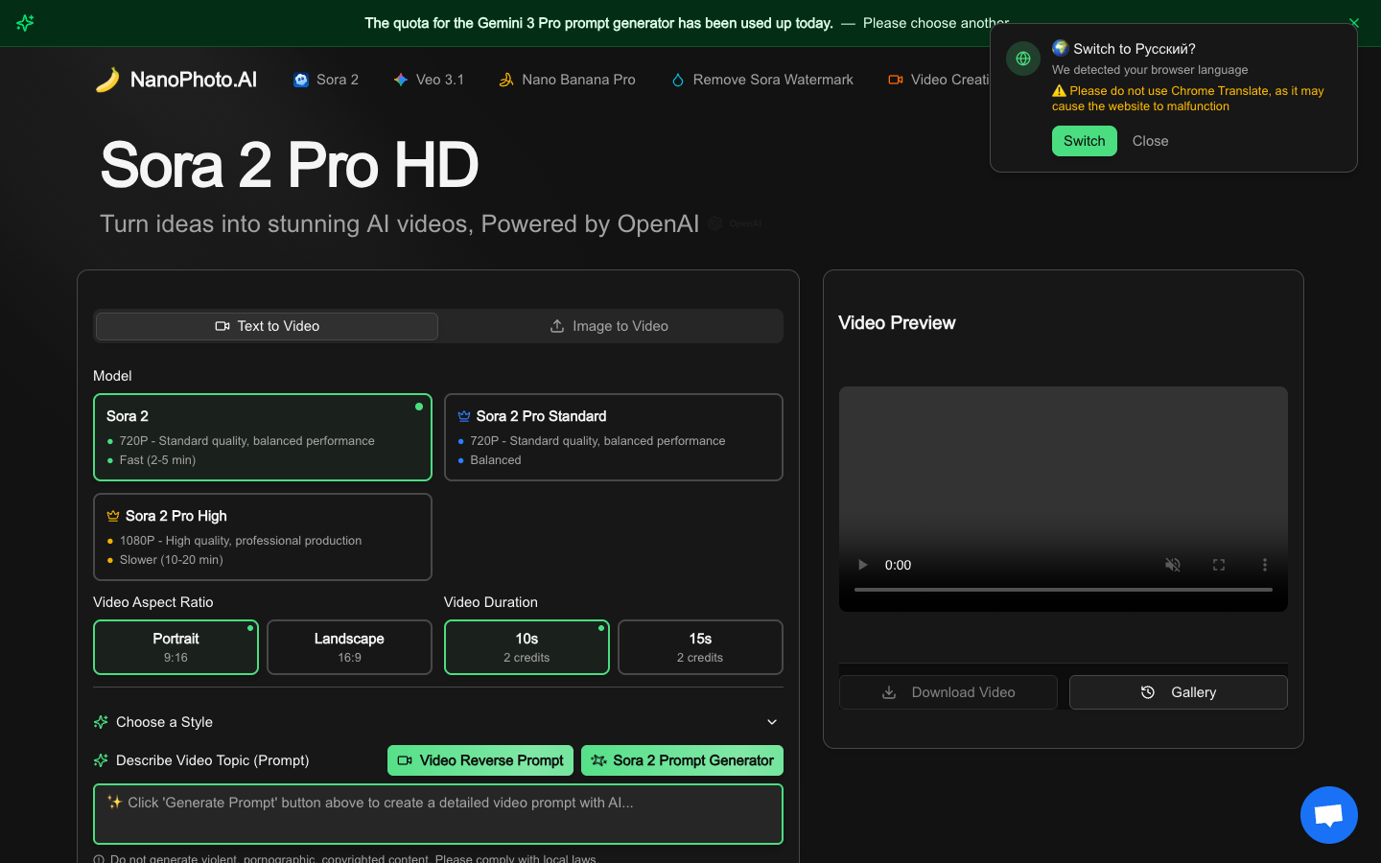Image resolution: width=1381 pixels, height=863 pixels.
Task: Click the NanoPhoto.AI banana logo
Action: (x=107, y=80)
